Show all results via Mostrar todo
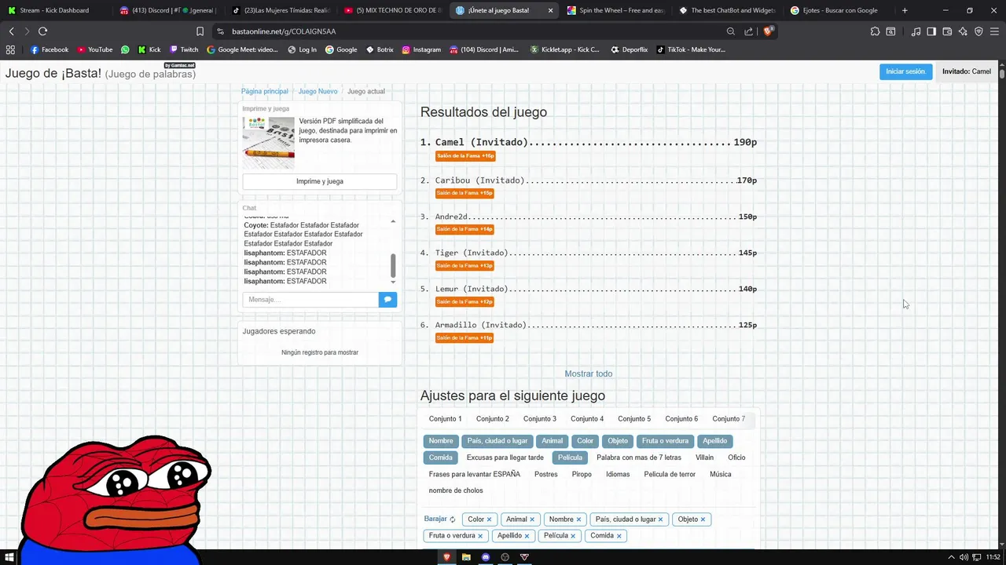 click(589, 374)
